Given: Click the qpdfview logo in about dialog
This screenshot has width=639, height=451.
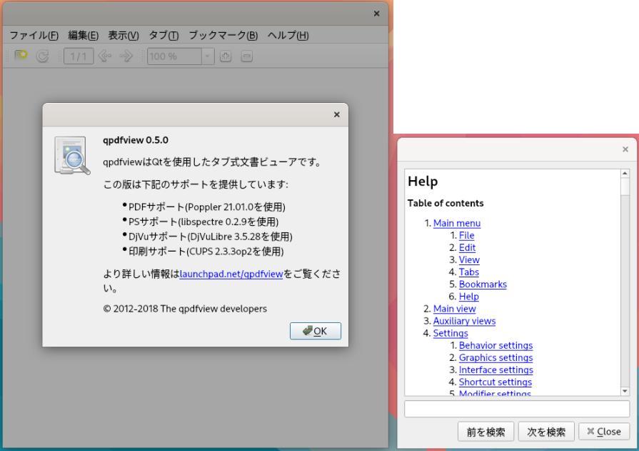Looking at the screenshot, I should pos(72,156).
